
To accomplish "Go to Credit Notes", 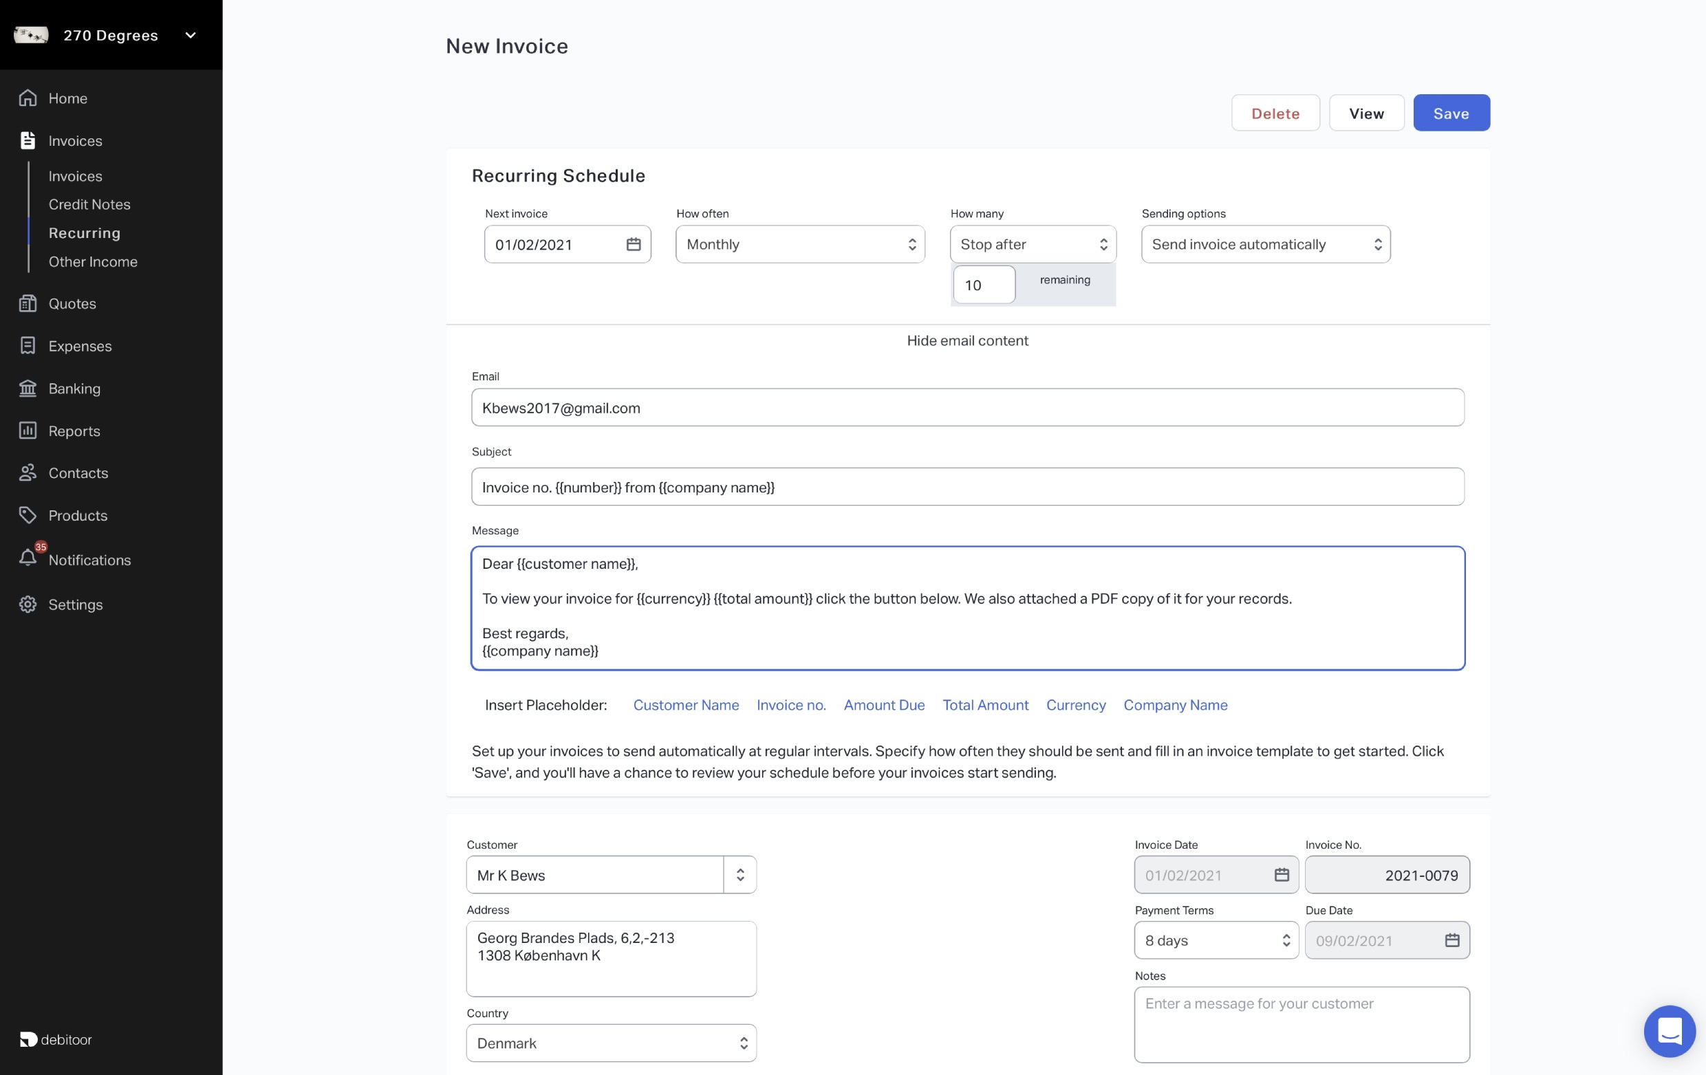I will pos(89,204).
